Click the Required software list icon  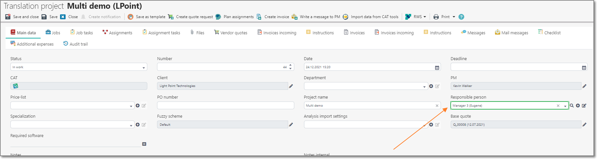pos(144,144)
